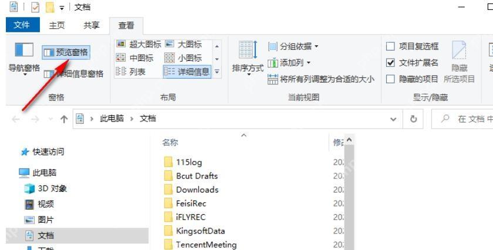493x250 pixels.
Task: Open Recent locations dropdown arrow
Action: [50, 119]
